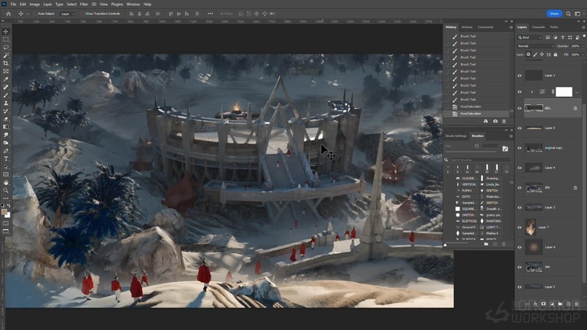
Task: Click the foreground color swatch
Action: [x=4, y=212]
